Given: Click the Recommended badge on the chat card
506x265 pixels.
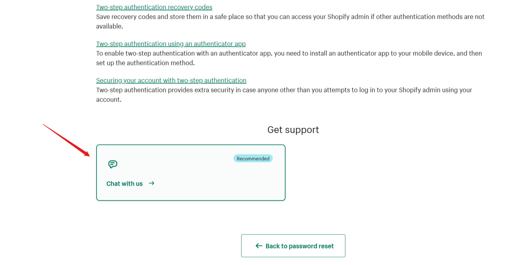Looking at the screenshot, I should 253,159.
